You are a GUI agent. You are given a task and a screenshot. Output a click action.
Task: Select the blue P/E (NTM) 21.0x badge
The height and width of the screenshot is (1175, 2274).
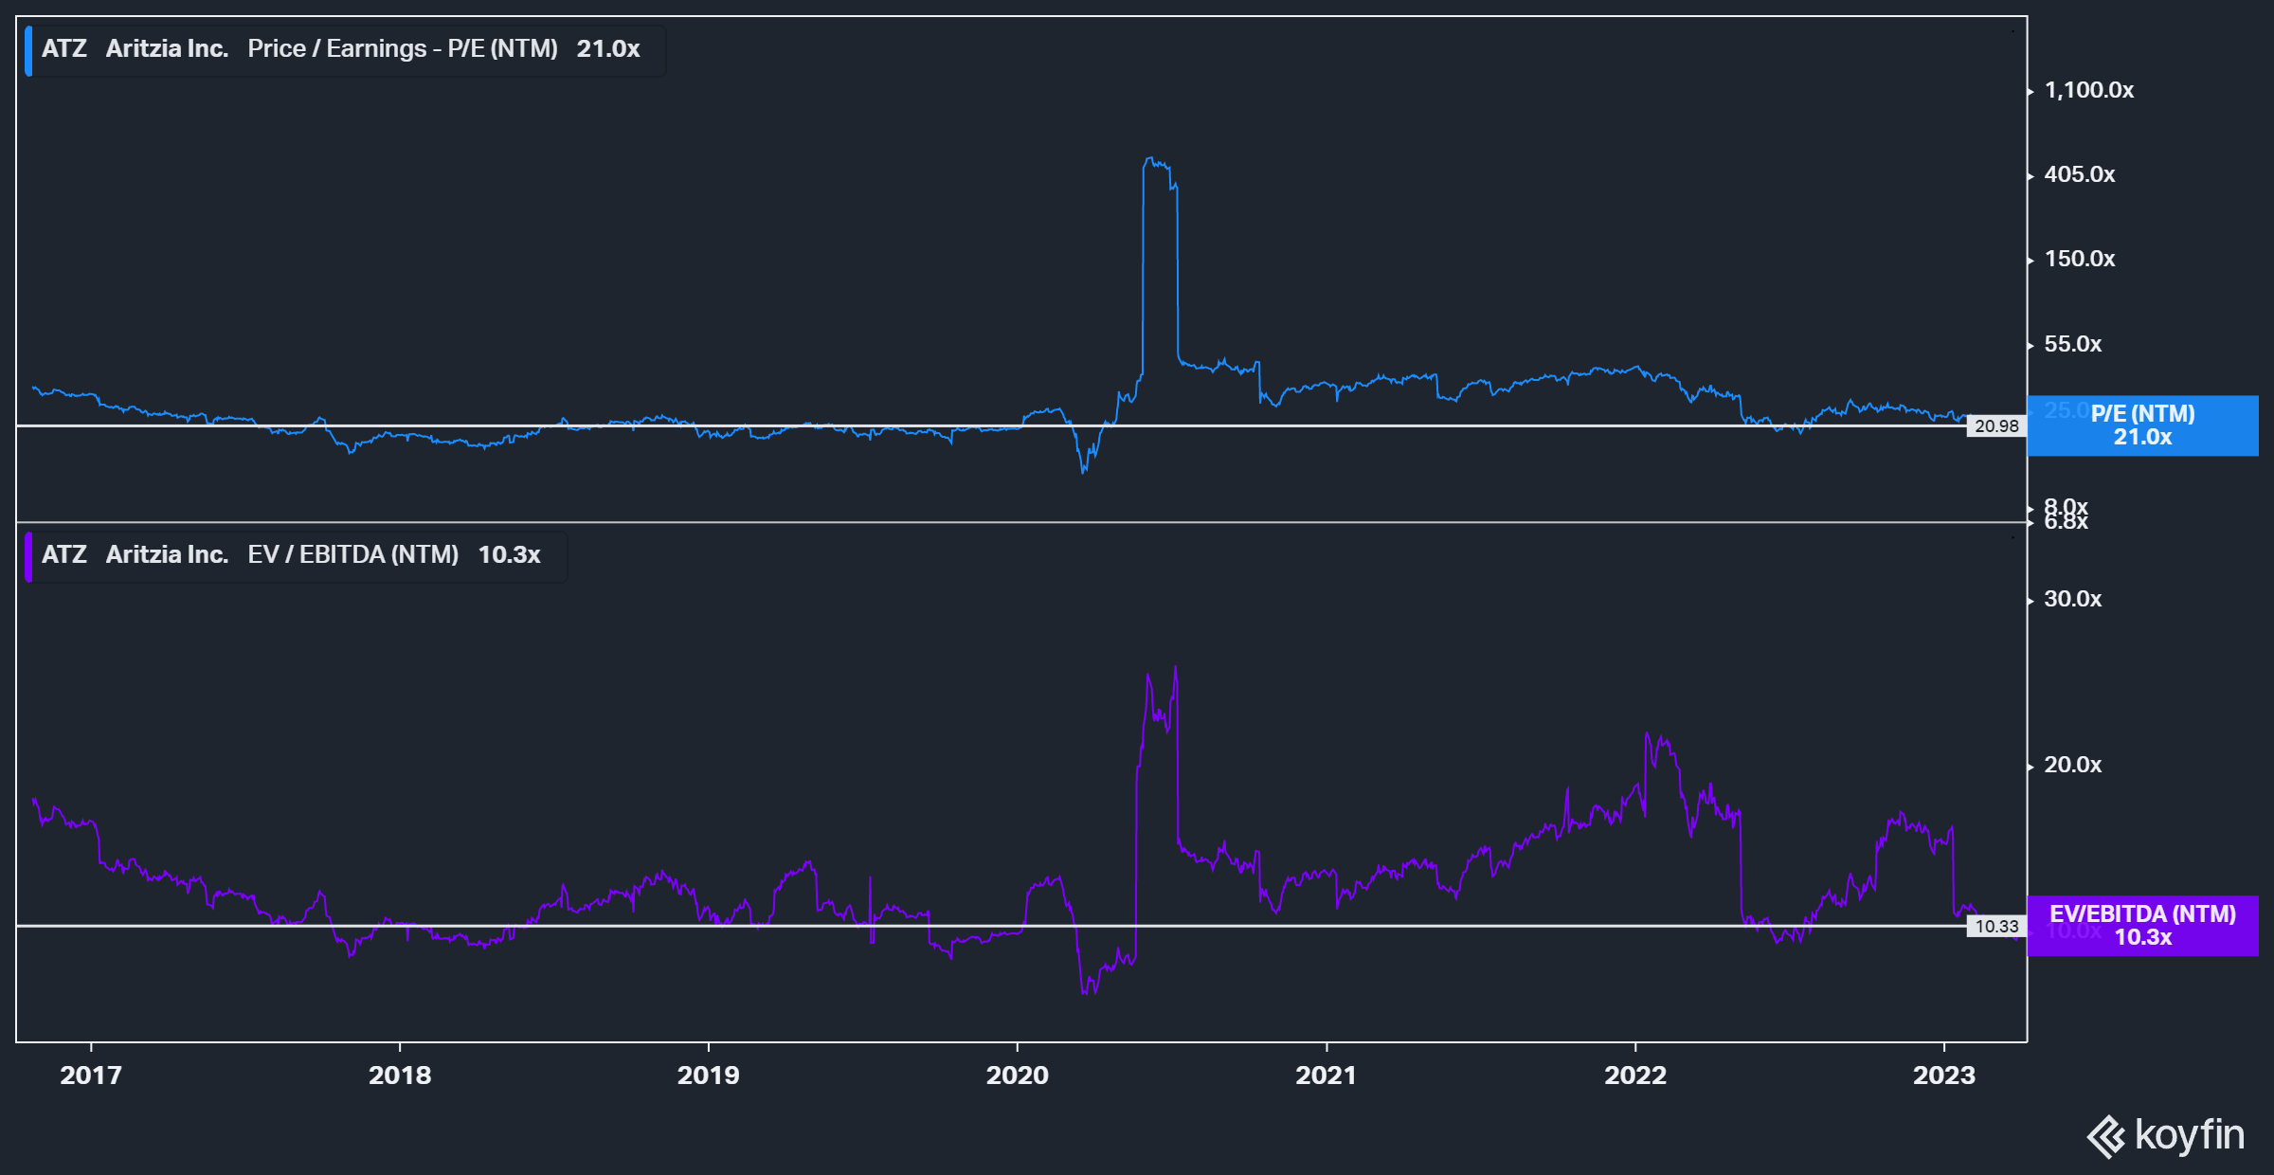2142,425
